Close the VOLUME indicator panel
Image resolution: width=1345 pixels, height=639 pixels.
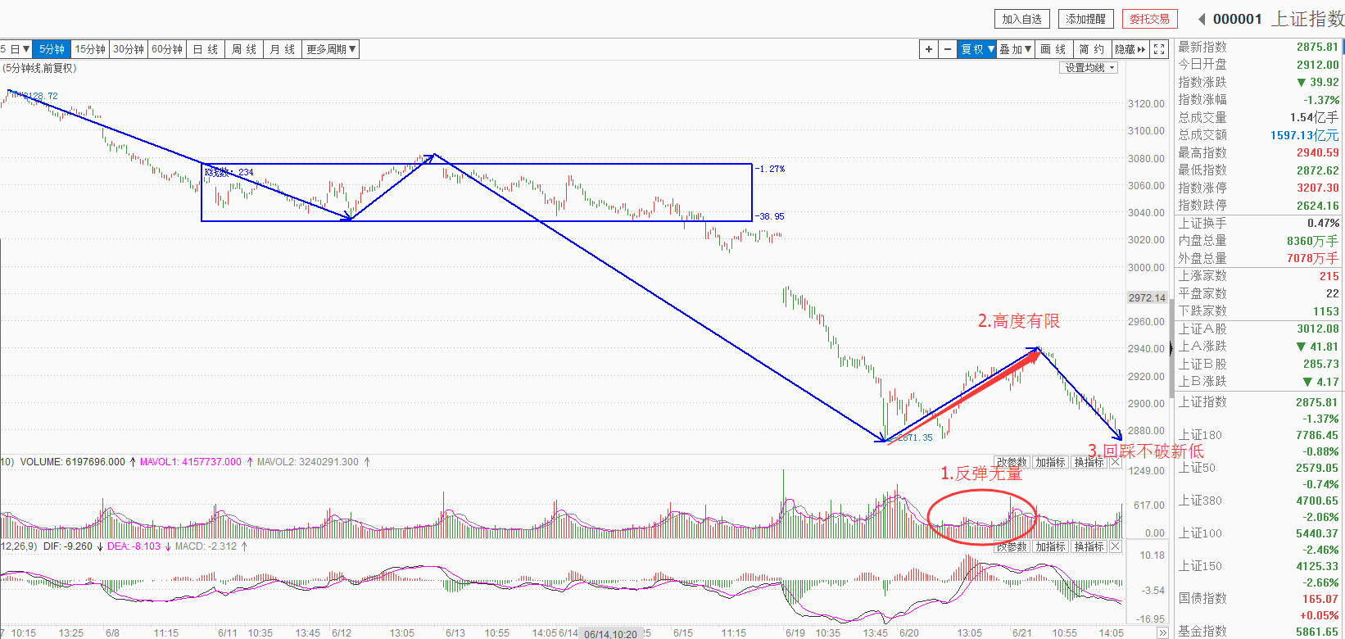(x=1115, y=463)
